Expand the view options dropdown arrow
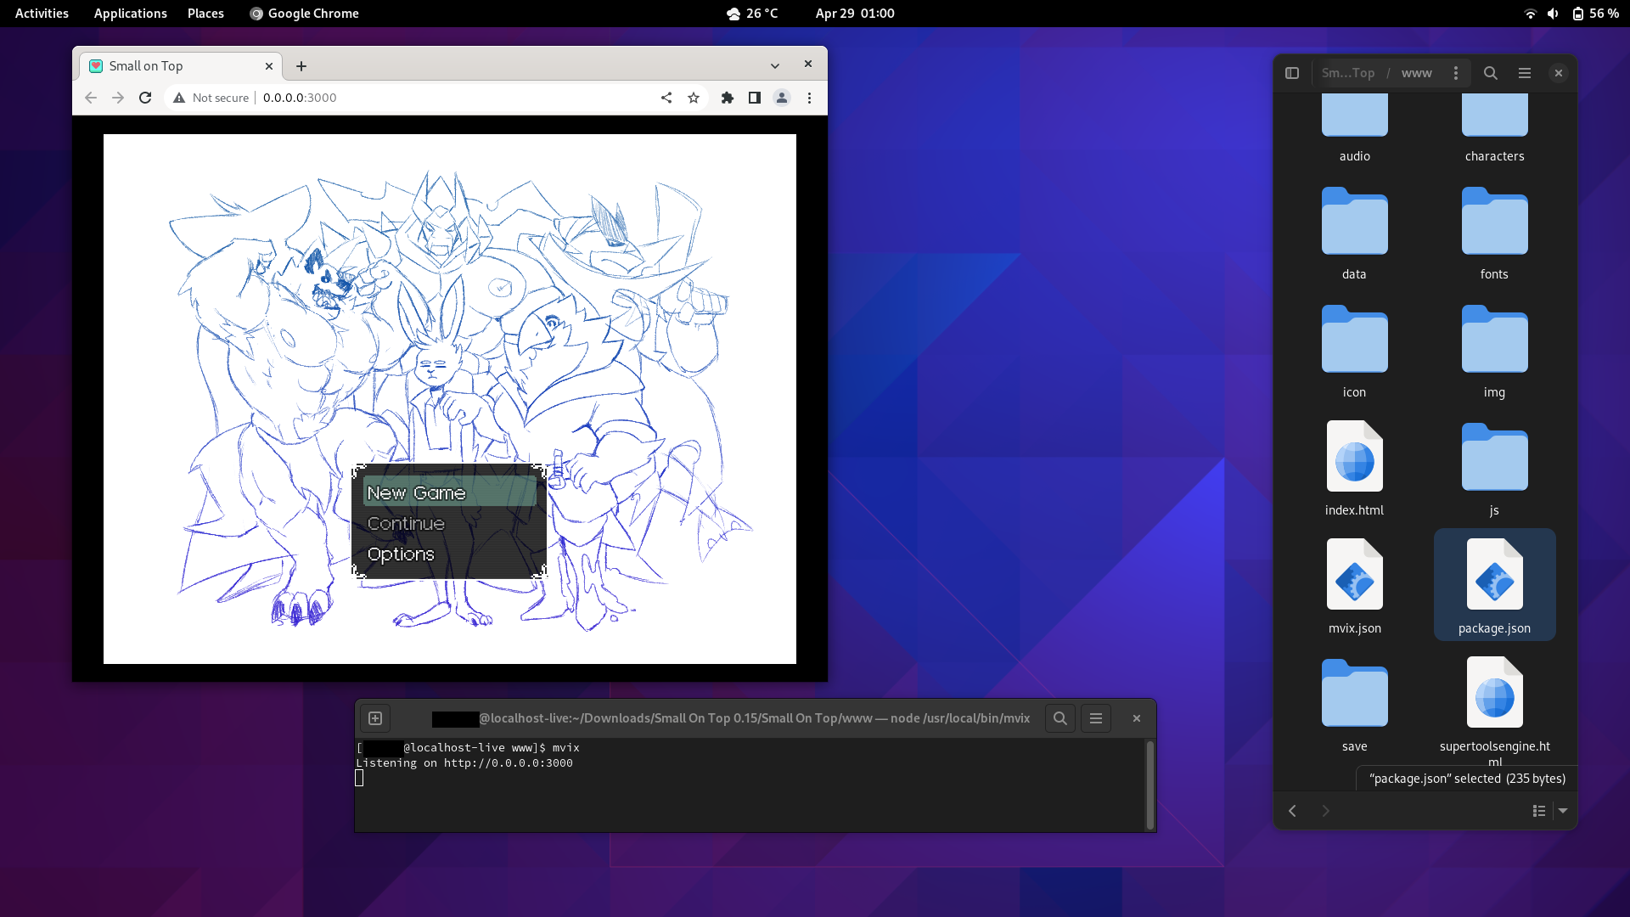The image size is (1630, 917). 1563,811
